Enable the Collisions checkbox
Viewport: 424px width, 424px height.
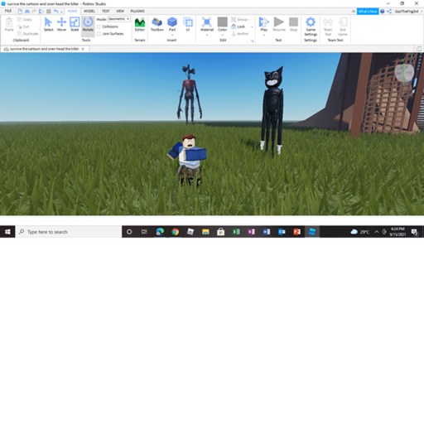pos(99,26)
